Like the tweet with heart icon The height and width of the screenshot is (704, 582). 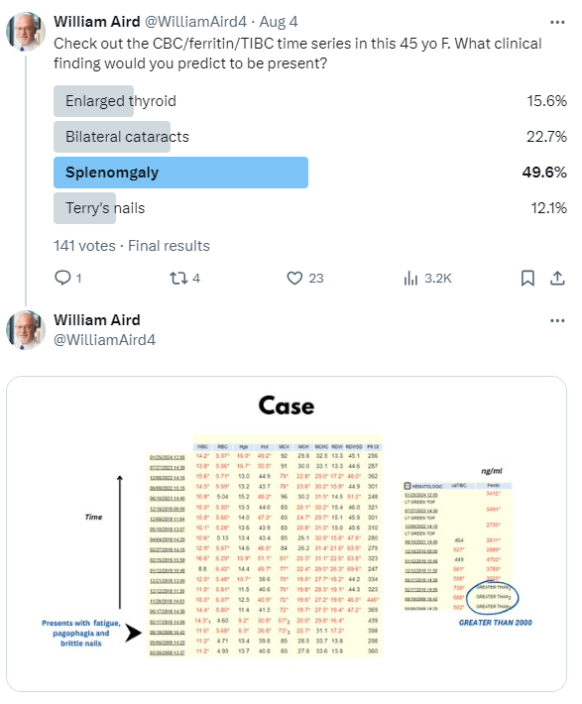coord(294,278)
